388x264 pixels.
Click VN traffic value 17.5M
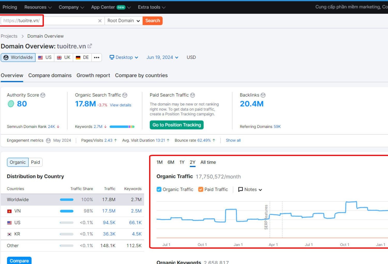(109, 211)
